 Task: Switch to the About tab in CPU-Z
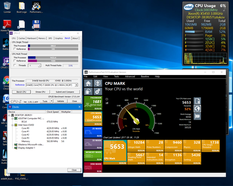[75, 38]
